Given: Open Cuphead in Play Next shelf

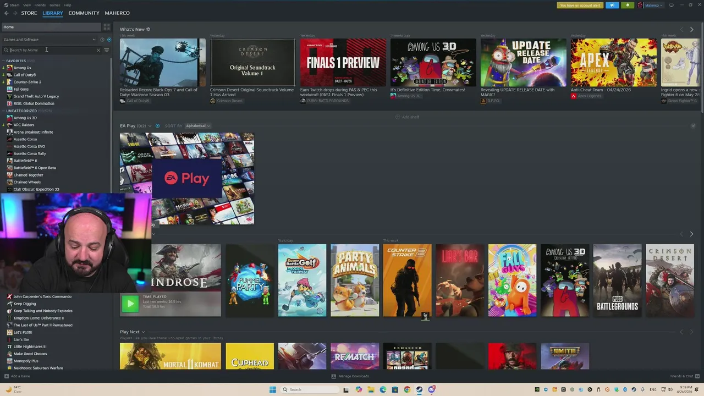Looking at the screenshot, I should [250, 356].
